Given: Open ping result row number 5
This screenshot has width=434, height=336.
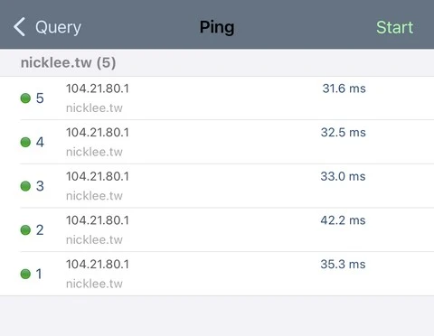Looking at the screenshot, I should (x=217, y=98).
